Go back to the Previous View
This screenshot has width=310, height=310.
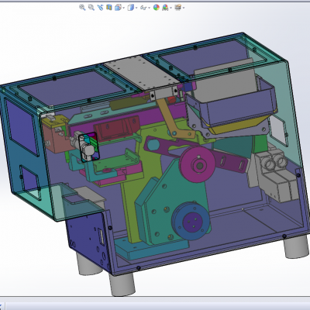coord(100,8)
